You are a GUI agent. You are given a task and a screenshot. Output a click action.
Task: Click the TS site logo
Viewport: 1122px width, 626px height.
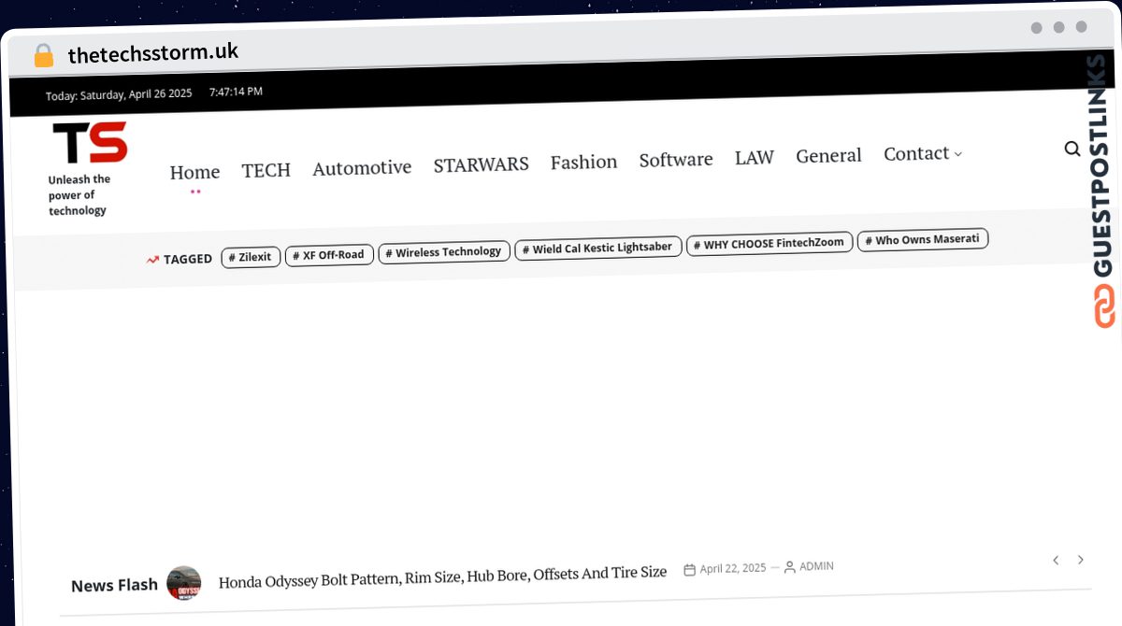[90, 143]
